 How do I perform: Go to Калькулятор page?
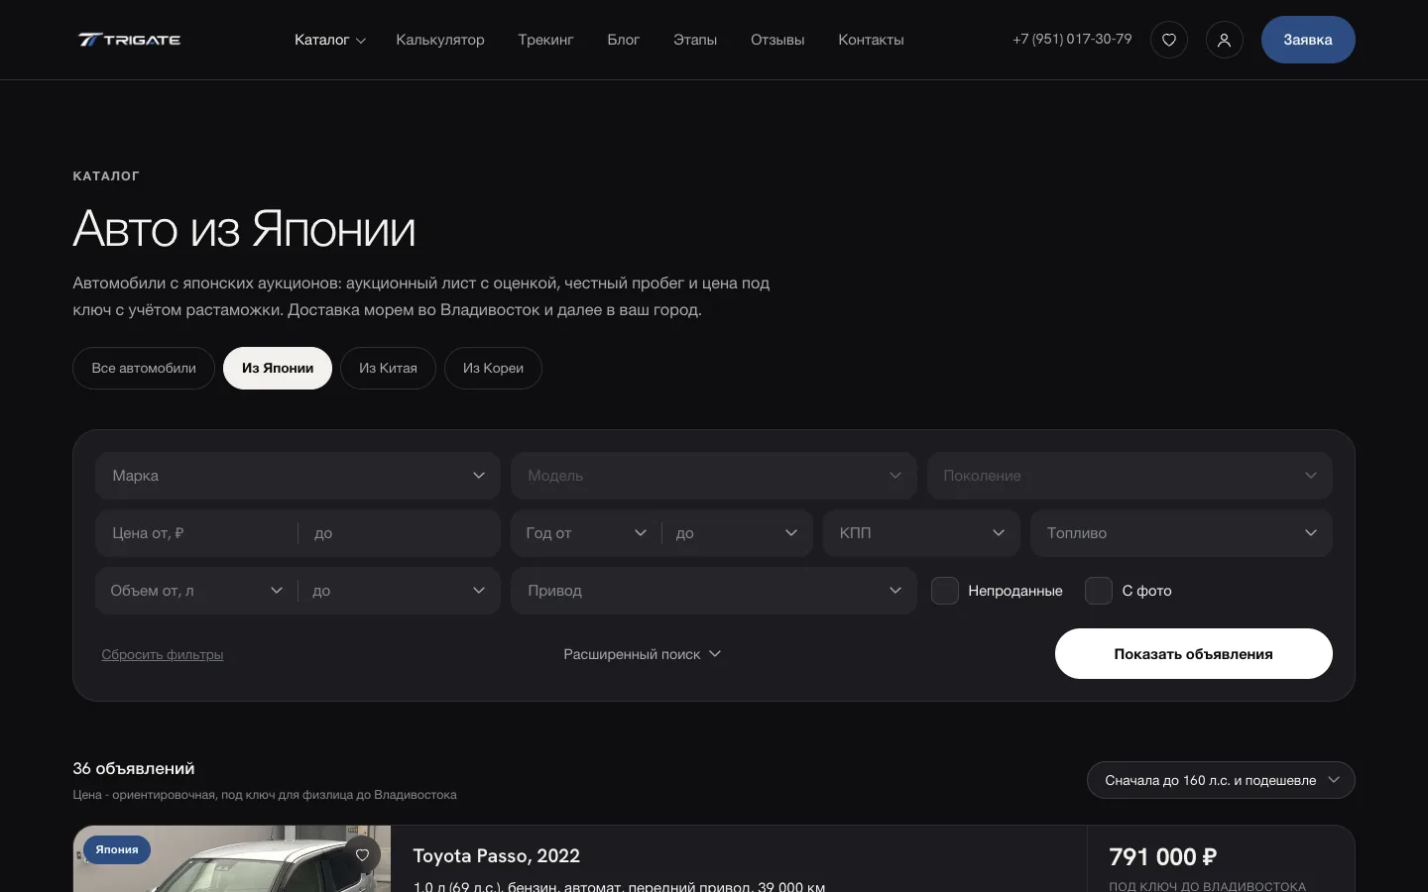(x=440, y=40)
